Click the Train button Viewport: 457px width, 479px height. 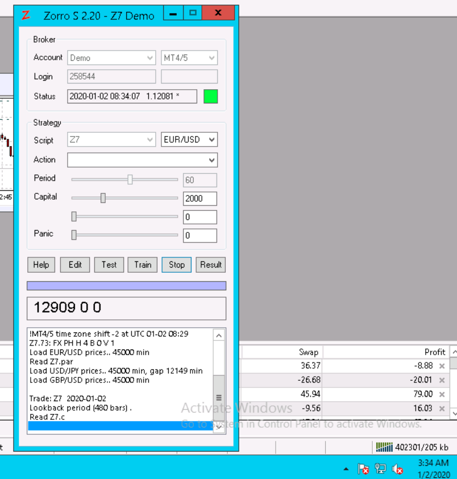[143, 265]
